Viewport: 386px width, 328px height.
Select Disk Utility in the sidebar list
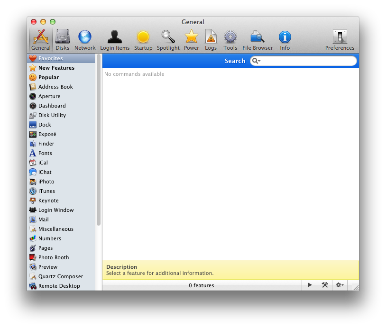(x=52, y=115)
